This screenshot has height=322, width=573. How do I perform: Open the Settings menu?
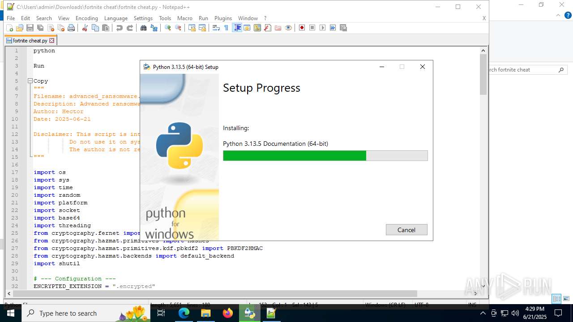pos(143,18)
